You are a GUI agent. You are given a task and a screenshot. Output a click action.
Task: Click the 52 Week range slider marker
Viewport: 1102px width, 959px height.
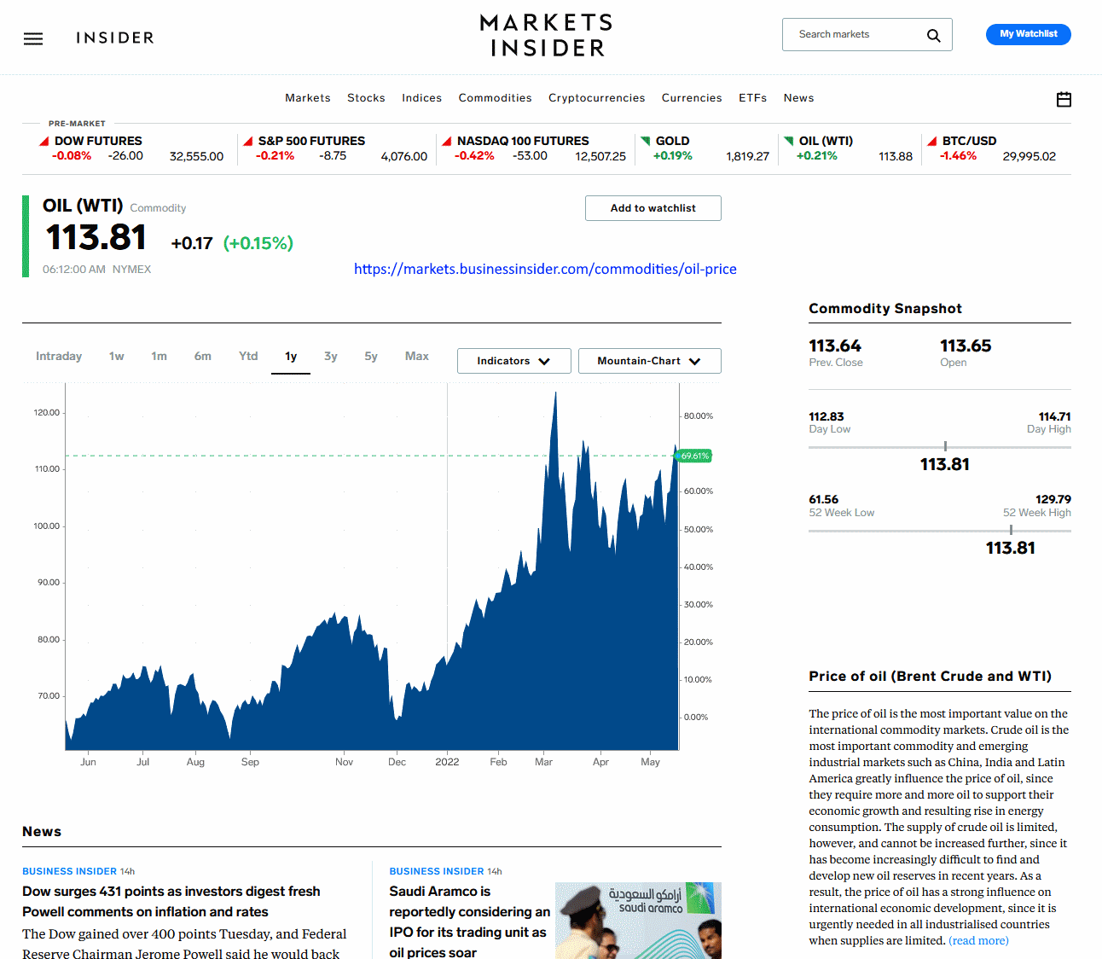click(x=1011, y=530)
